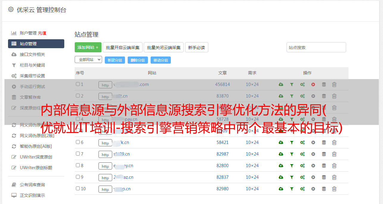
Task: Open the database icon in the 58421 row
Action: [324, 142]
